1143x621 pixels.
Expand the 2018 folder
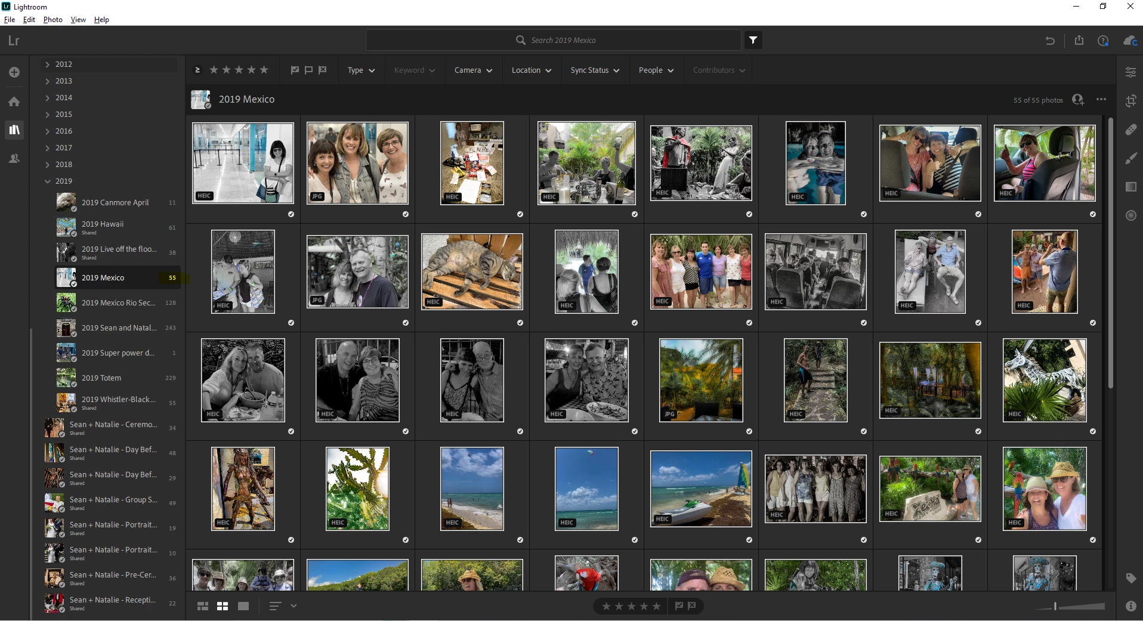(x=48, y=165)
